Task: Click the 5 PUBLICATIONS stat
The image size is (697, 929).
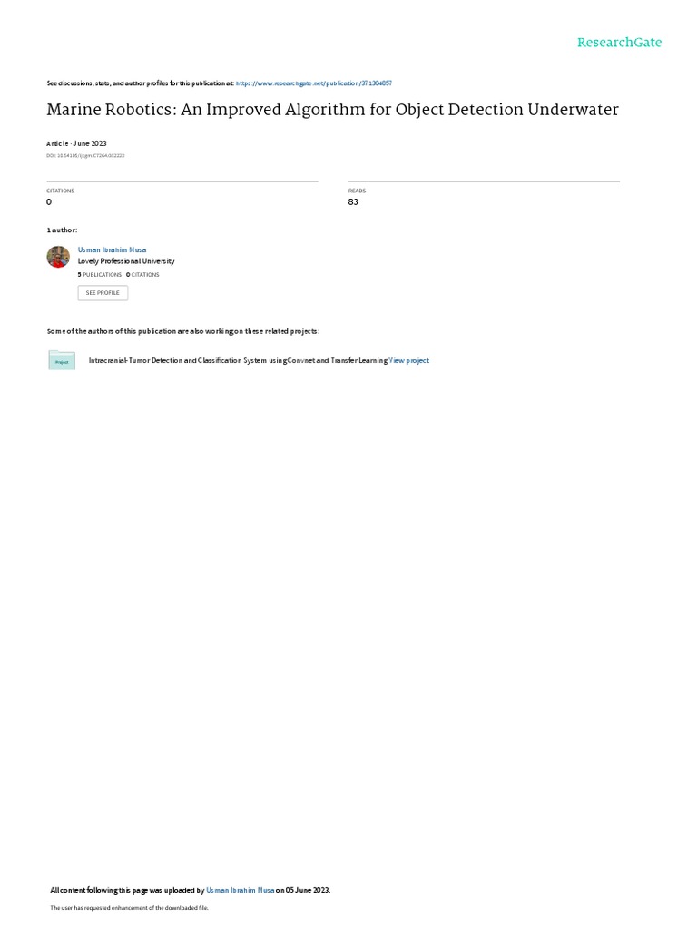Action: (100, 275)
